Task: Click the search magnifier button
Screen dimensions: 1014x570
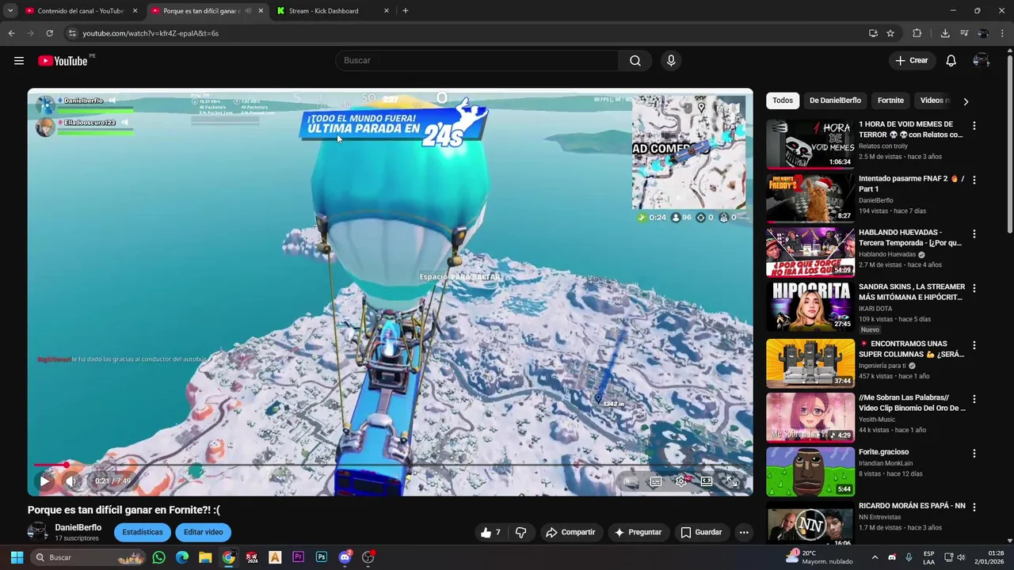Action: pyautogui.click(x=635, y=61)
